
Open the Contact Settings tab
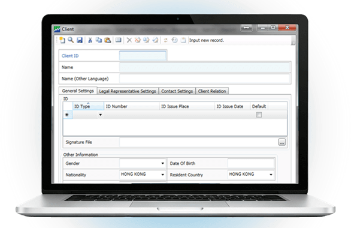(x=177, y=91)
